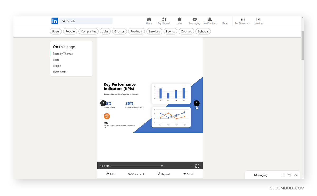Click the search magnifier icon
This screenshot has width=317, height=196.
point(64,21)
